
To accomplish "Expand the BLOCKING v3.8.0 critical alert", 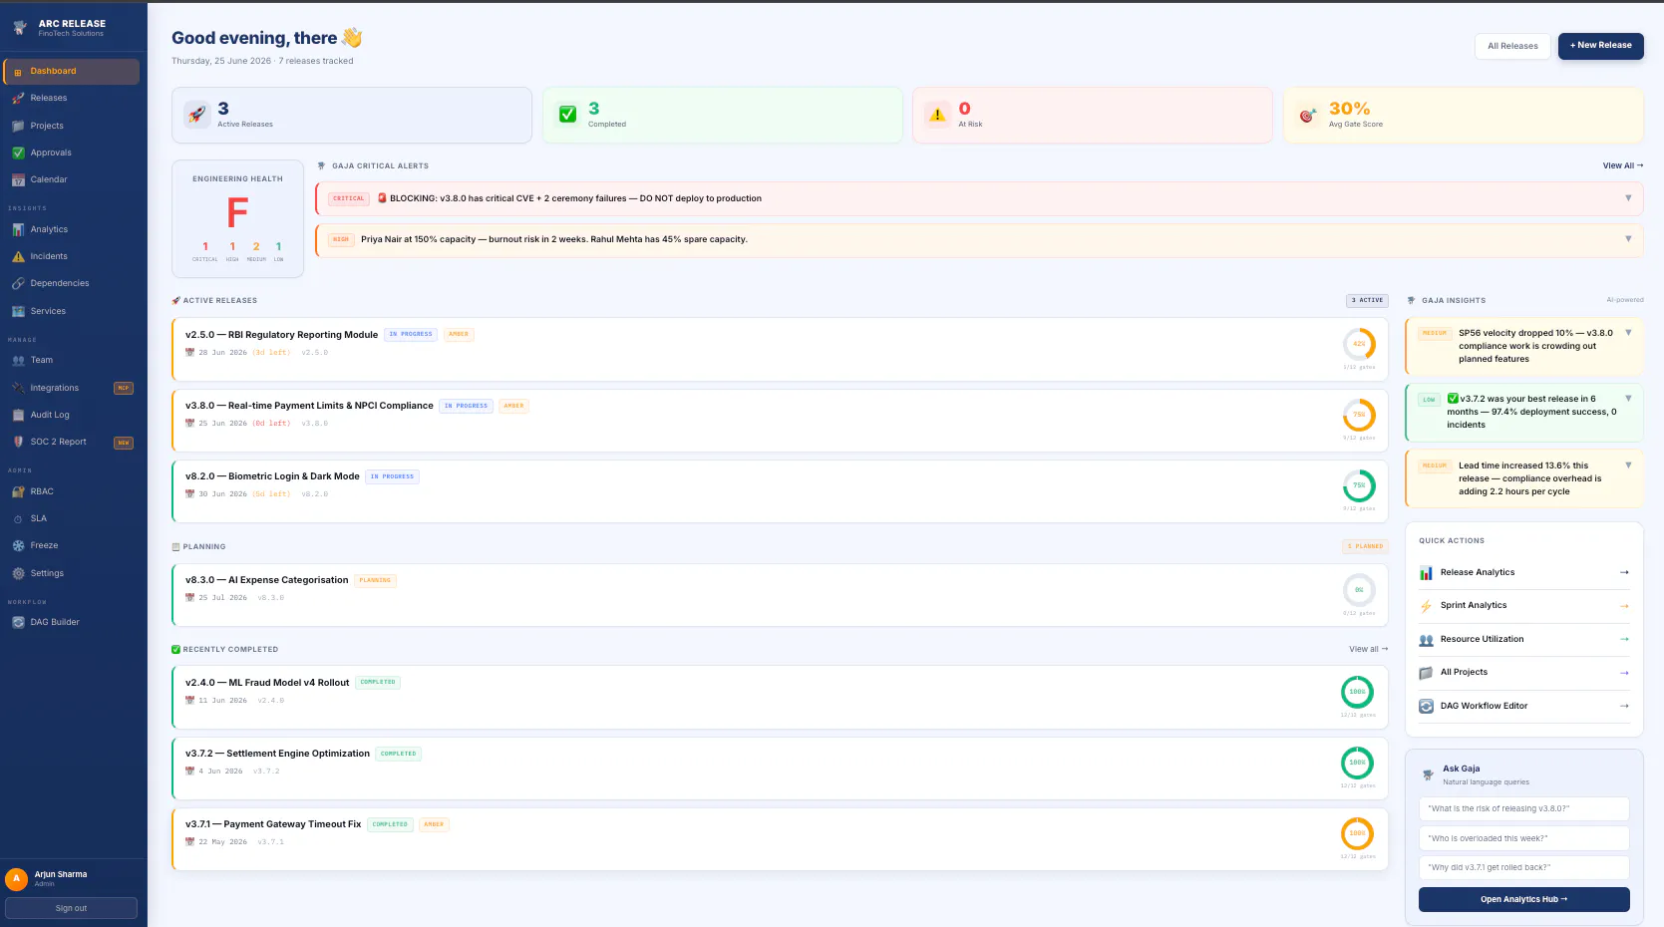I will [x=1628, y=198].
